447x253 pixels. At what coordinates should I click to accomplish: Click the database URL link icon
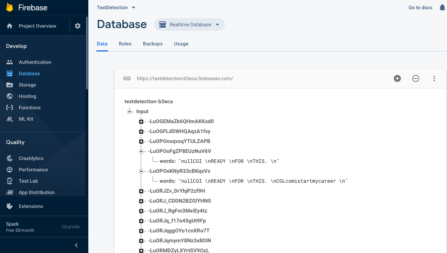[x=127, y=78]
